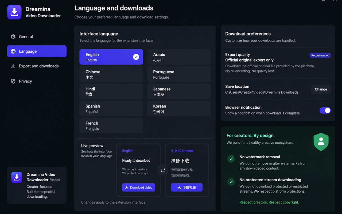Choose Portuguese interface language
This screenshot has height=214, width=342.
click(179, 74)
